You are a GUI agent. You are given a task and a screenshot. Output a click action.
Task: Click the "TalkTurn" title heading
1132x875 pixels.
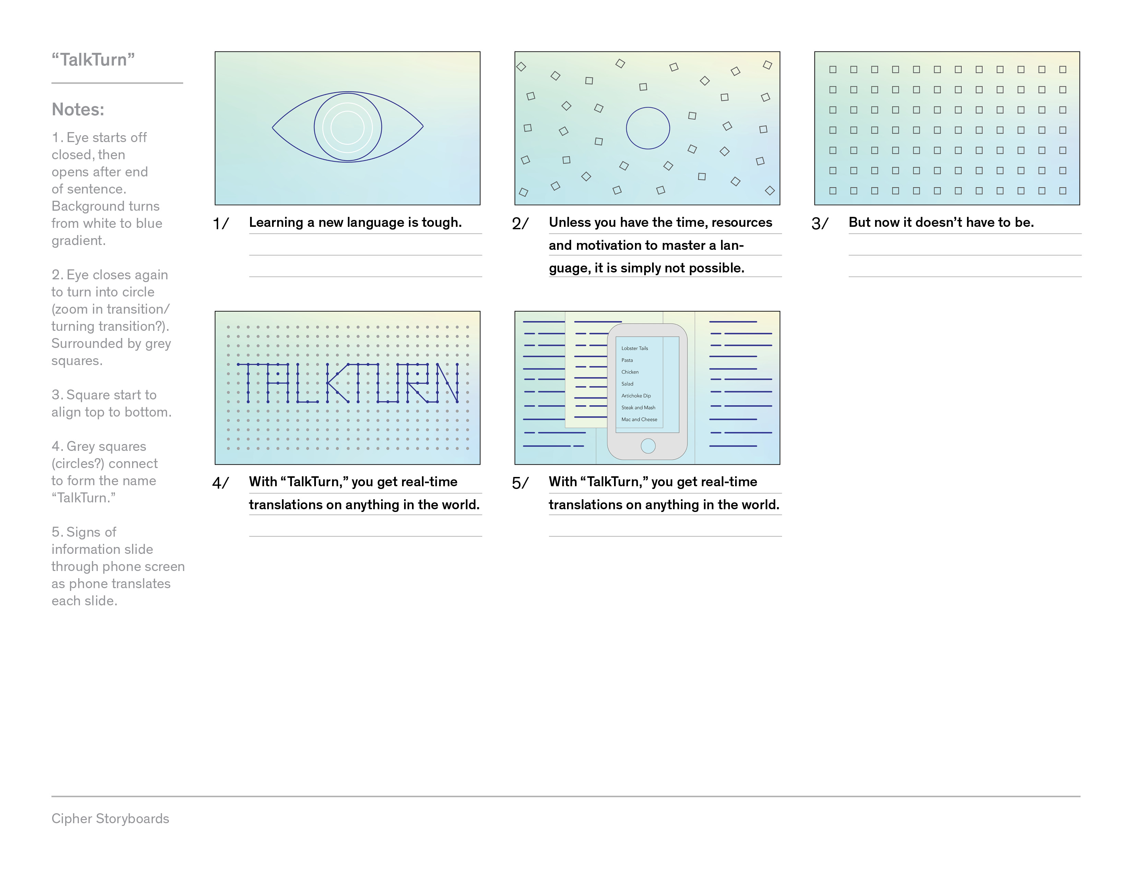tap(93, 60)
